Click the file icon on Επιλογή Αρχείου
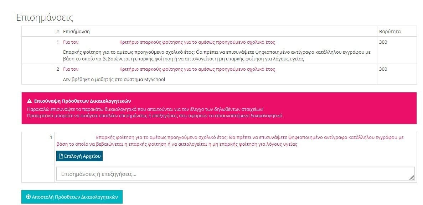Image resolution: width=423 pixels, height=205 pixels. (61, 156)
